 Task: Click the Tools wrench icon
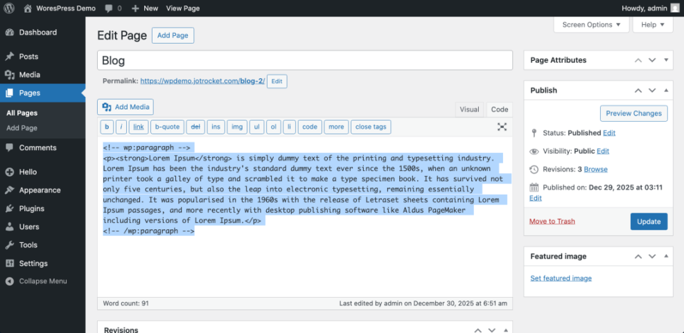tap(10, 245)
